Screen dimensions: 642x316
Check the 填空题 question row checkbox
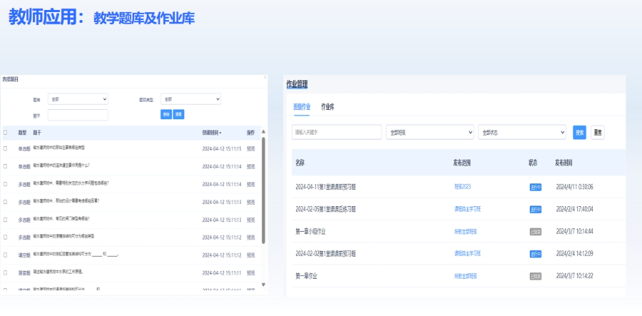(6, 254)
